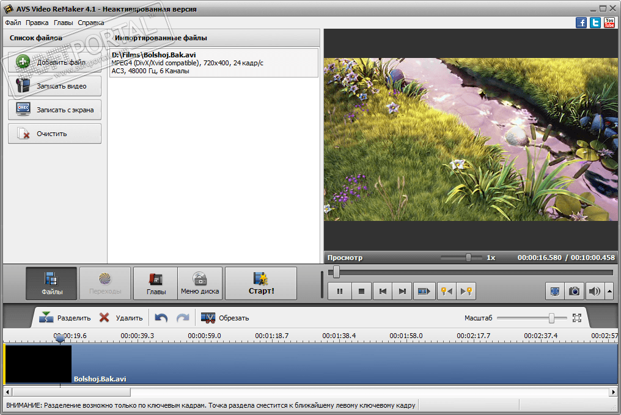Viewport: 621px width, 415px height.
Task: Expand volume control arrow
Action: pyautogui.click(x=609, y=292)
